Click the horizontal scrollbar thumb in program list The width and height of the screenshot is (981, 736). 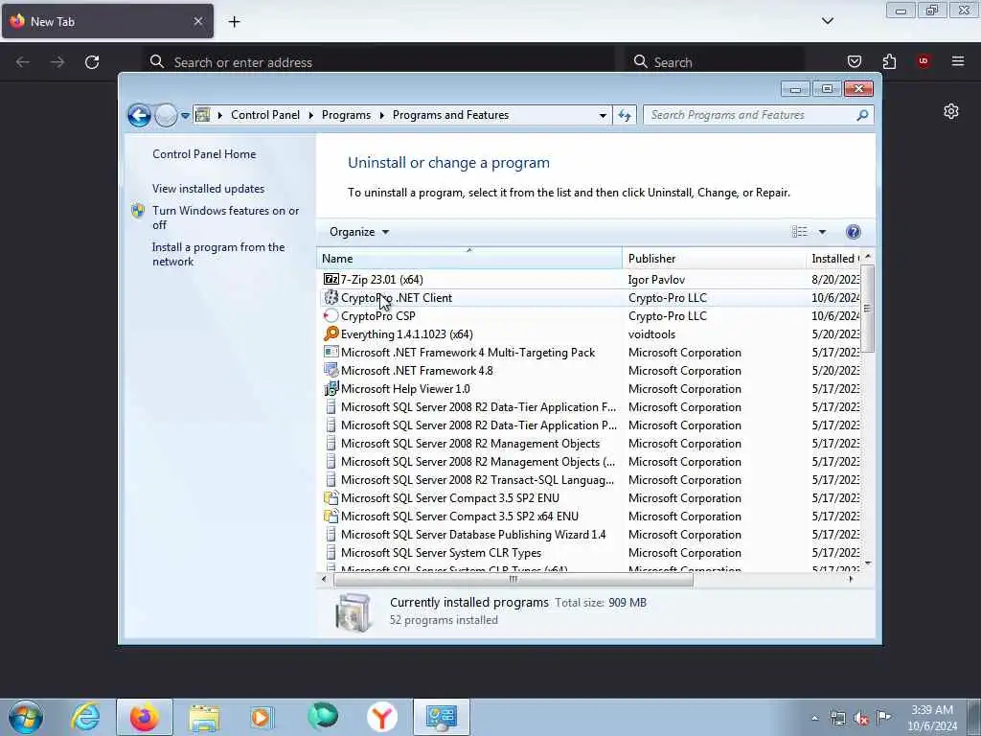click(x=513, y=580)
